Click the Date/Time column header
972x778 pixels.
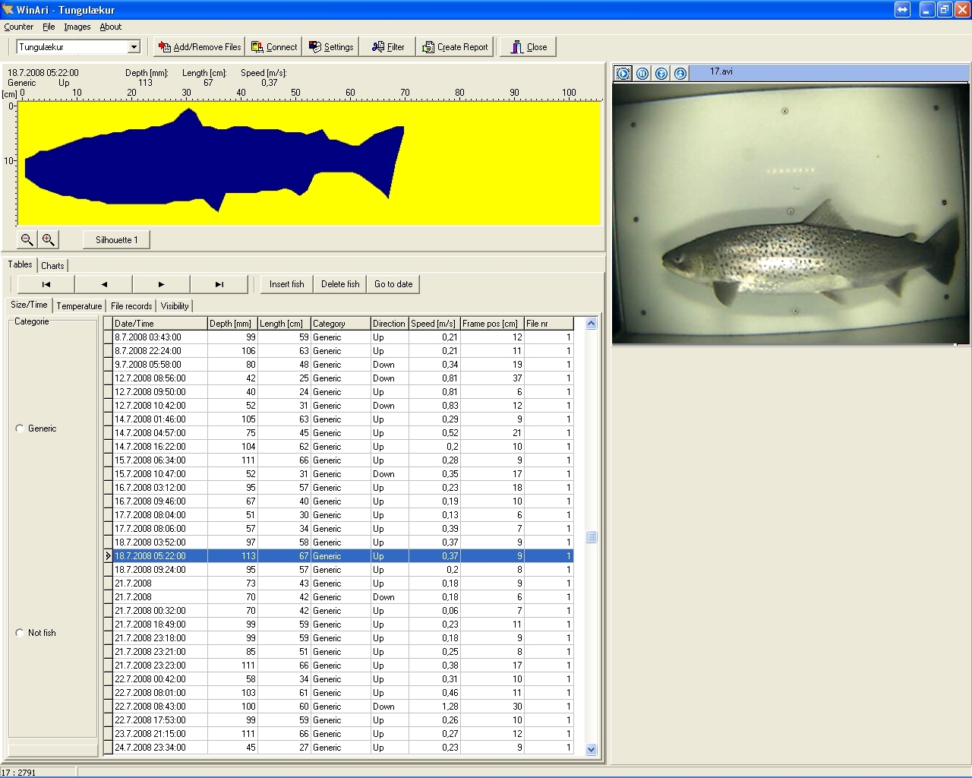[160, 324]
